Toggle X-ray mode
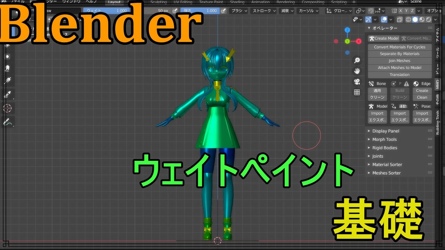Image resolution: width=445 pixels, height=250 pixels. tap(400, 19)
